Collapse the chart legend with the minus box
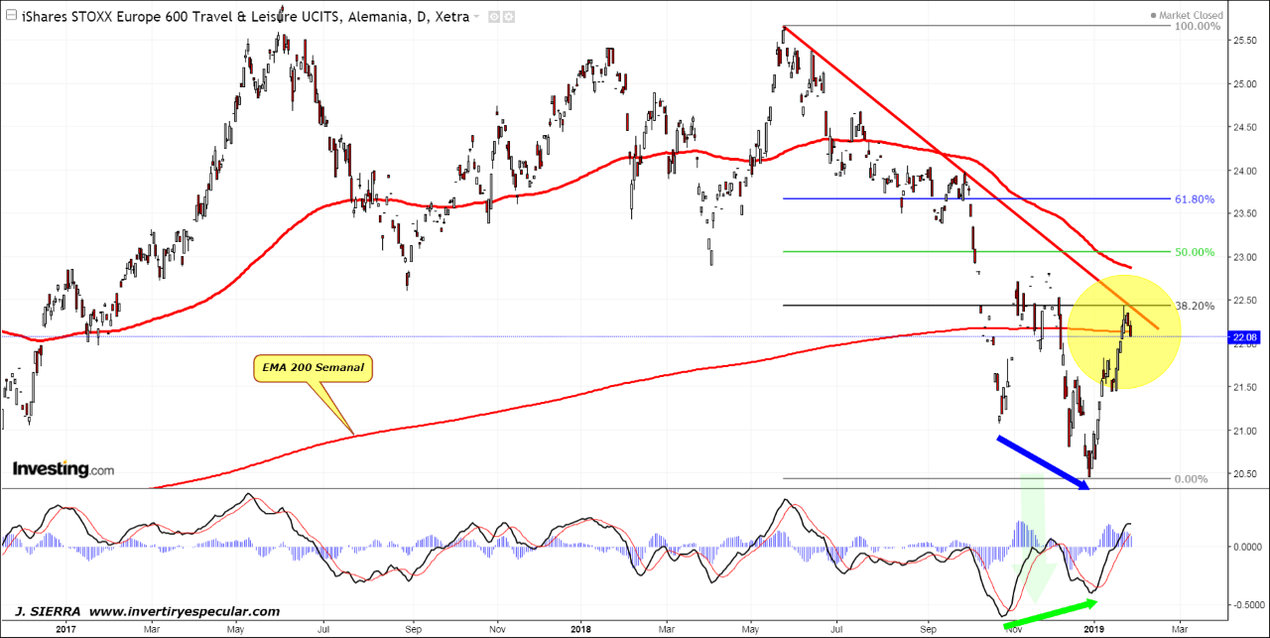1270x638 pixels. pyautogui.click(x=10, y=17)
